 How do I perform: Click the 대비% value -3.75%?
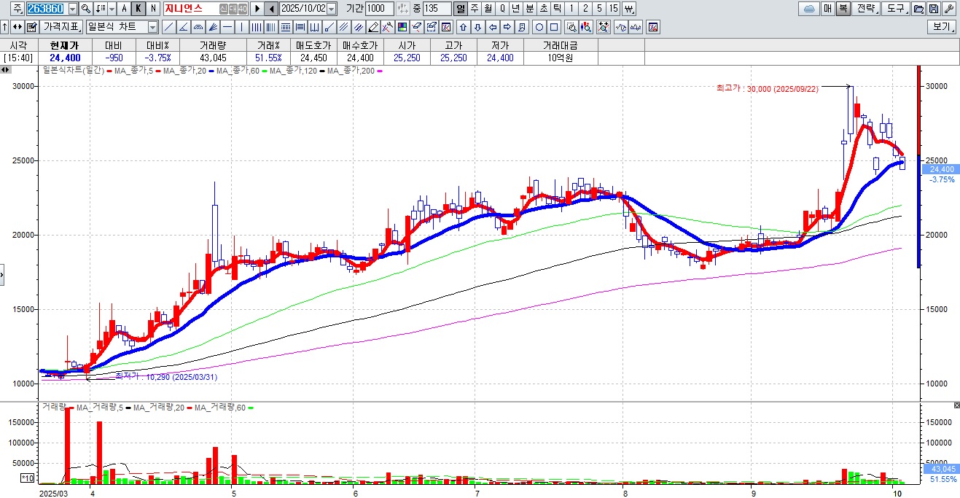[x=157, y=58]
